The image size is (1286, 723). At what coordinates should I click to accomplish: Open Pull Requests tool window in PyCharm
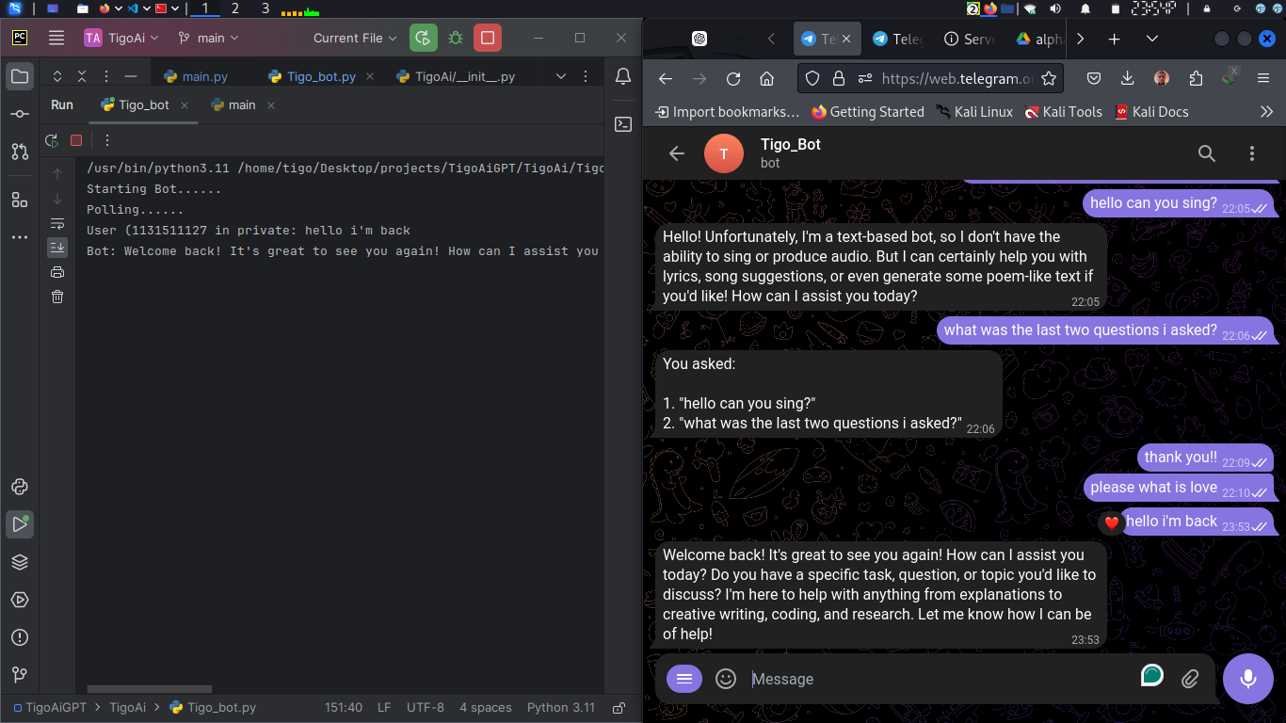[x=20, y=152]
